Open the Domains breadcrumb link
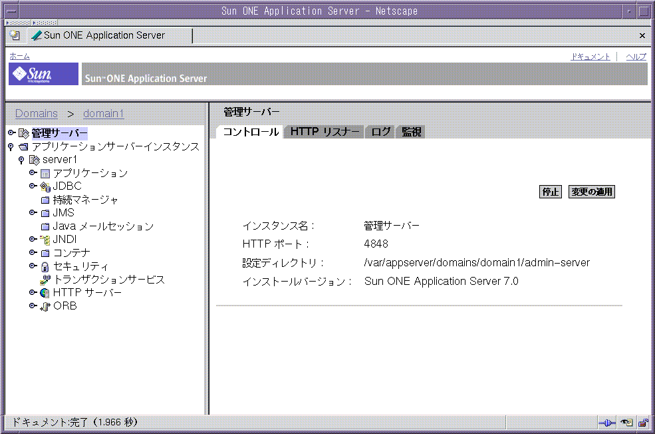The height and width of the screenshot is (434, 655). point(36,113)
